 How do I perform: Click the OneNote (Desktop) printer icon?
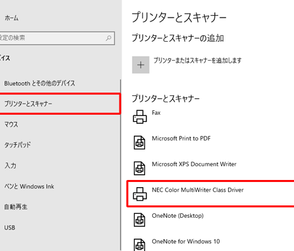point(139,220)
